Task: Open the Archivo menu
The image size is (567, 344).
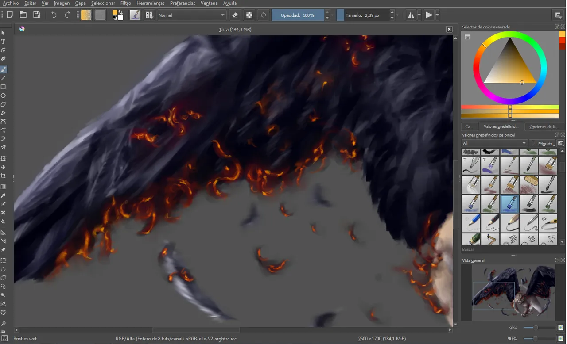Action: coord(11,3)
